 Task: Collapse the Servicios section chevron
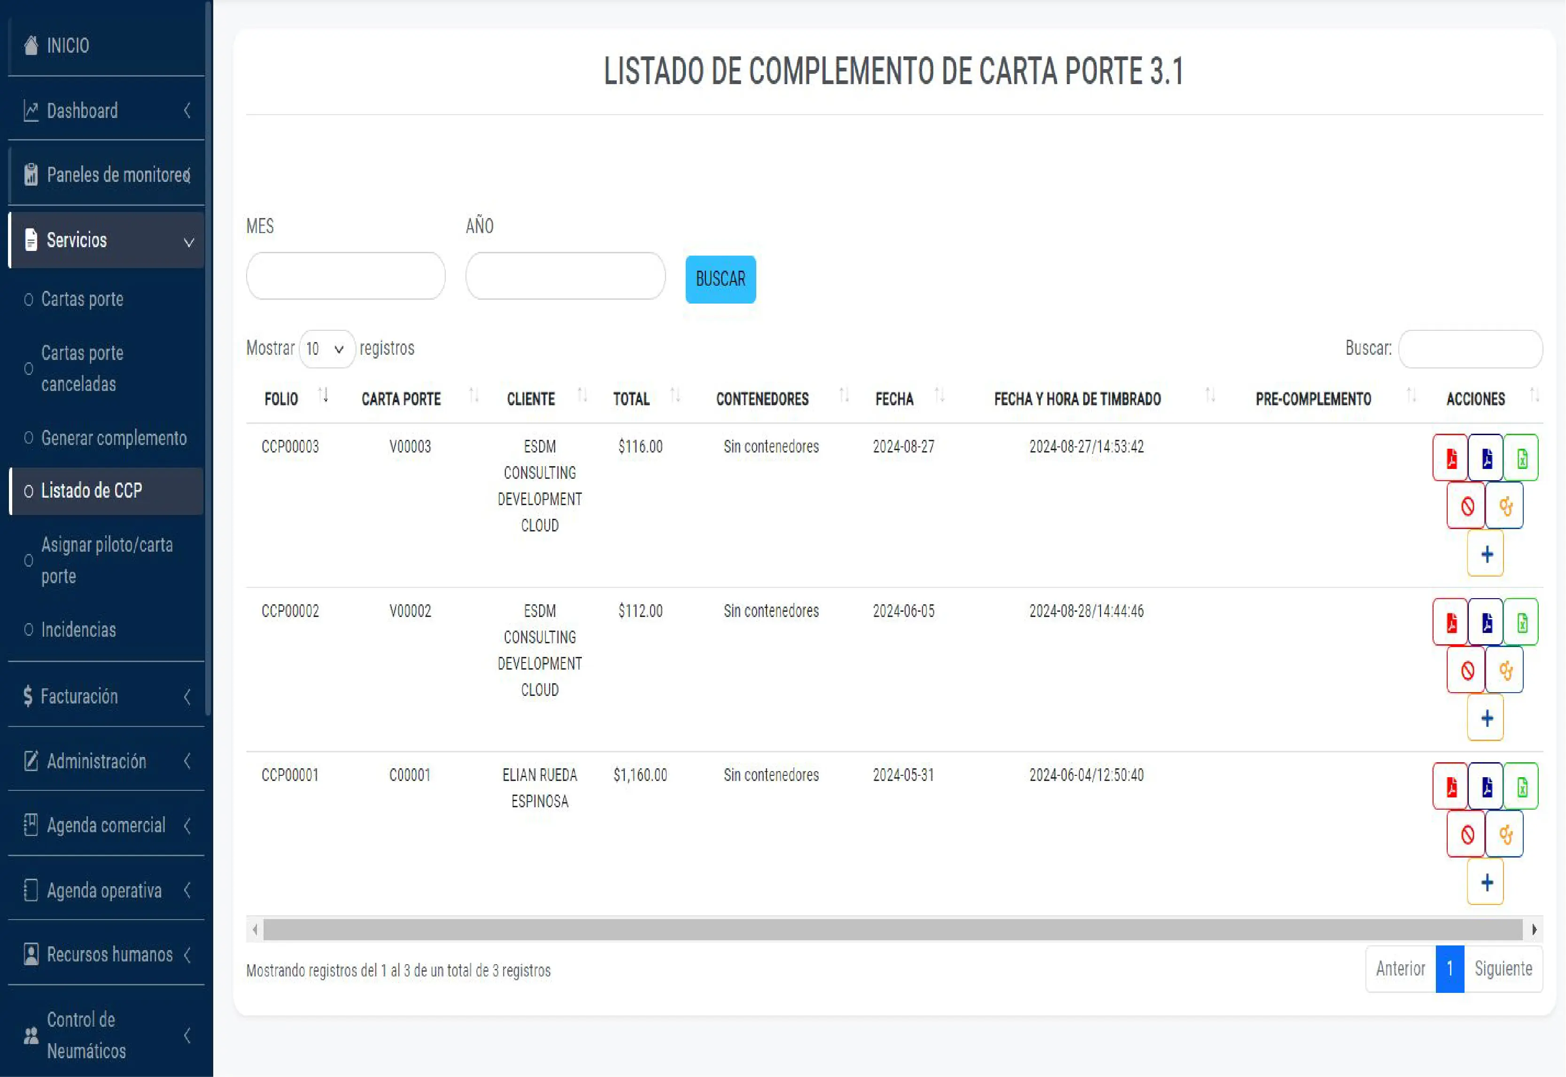189,240
